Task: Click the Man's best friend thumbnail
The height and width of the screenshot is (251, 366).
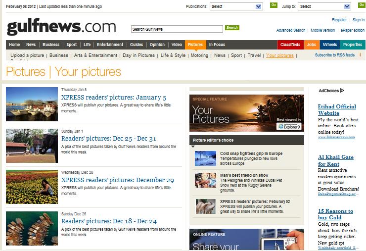Action: [205, 180]
